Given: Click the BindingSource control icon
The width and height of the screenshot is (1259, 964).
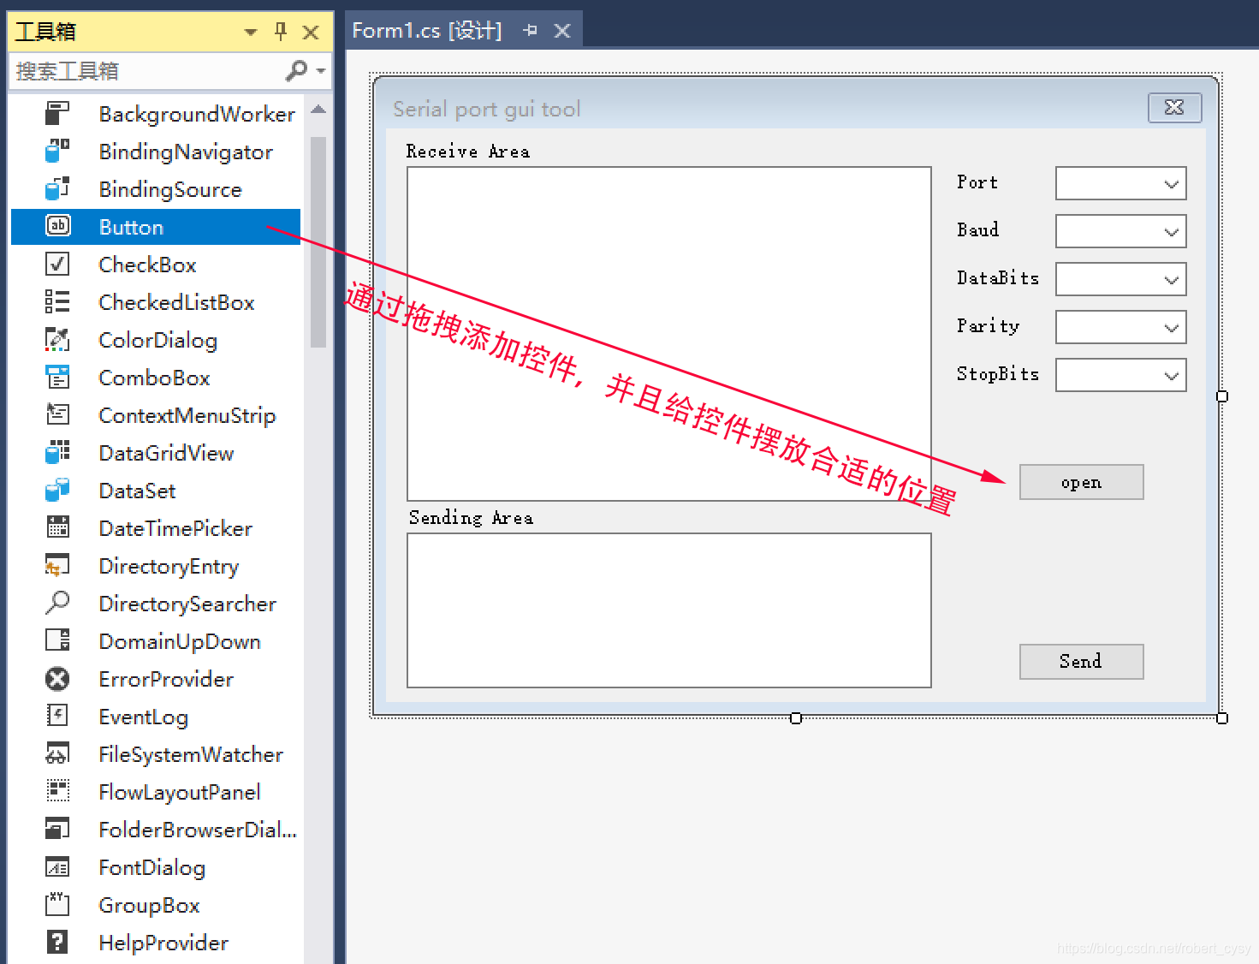Looking at the screenshot, I should [x=57, y=188].
